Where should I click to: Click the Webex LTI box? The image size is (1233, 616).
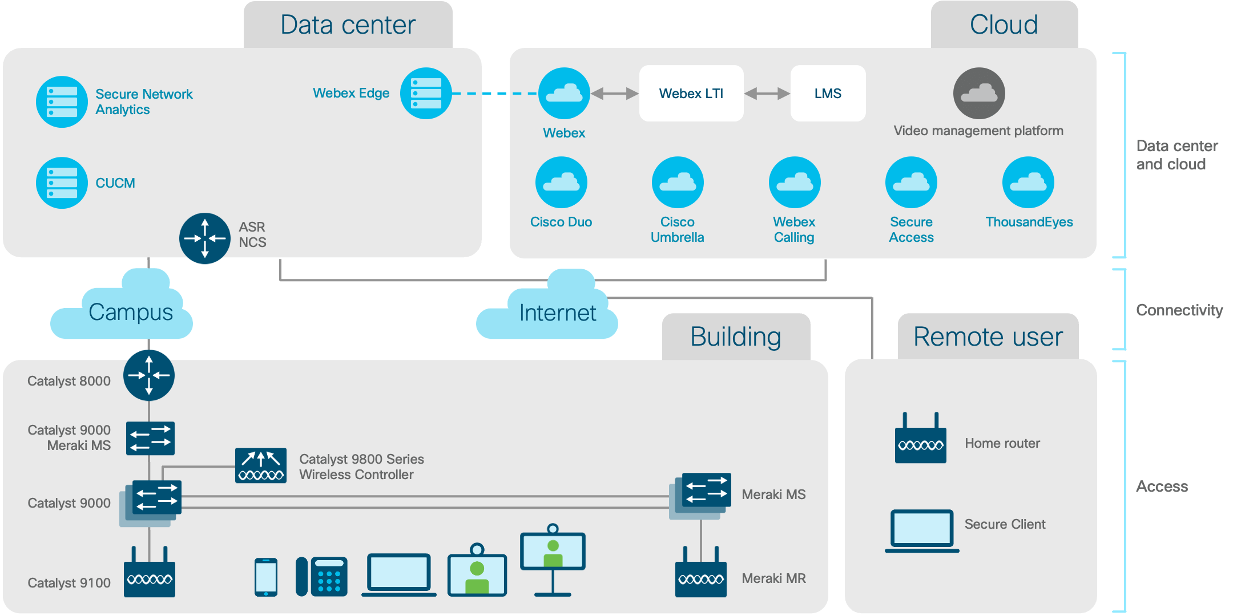[x=691, y=93]
